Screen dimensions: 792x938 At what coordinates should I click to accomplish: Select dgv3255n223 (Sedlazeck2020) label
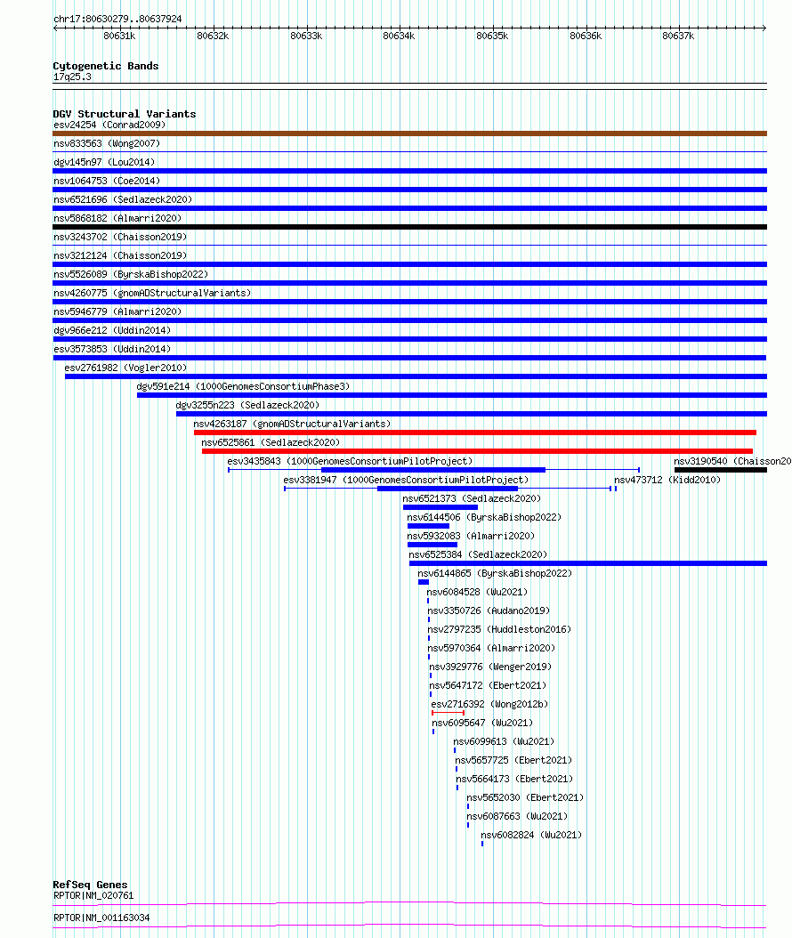pyautogui.click(x=247, y=405)
